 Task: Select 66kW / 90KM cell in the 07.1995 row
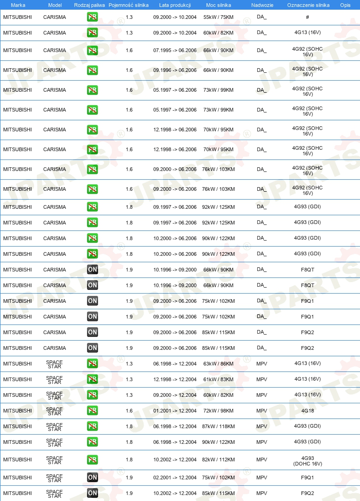pyautogui.click(x=218, y=51)
